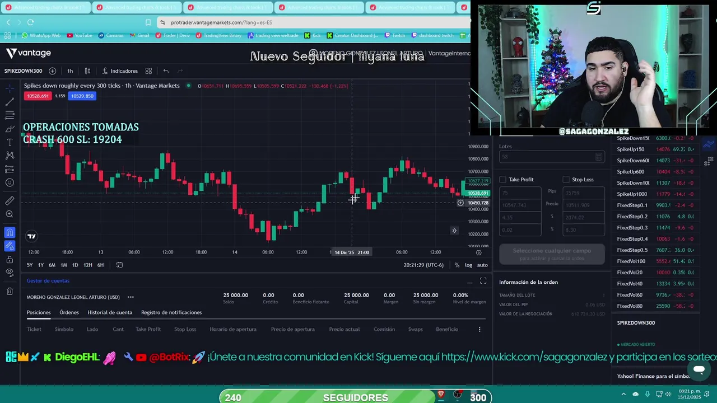The width and height of the screenshot is (717, 403).
Task: Open the Gestor de cuentas link
Action: click(x=48, y=281)
